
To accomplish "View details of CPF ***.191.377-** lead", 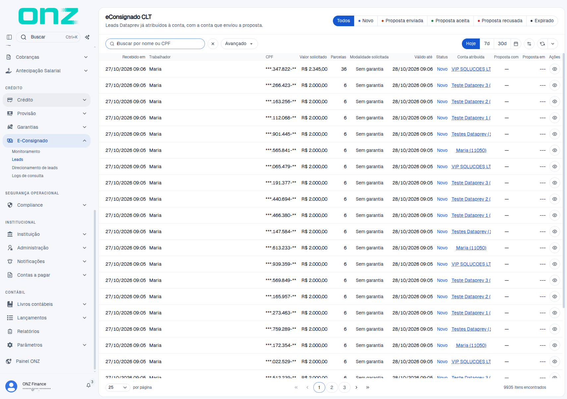I will 555,183.
